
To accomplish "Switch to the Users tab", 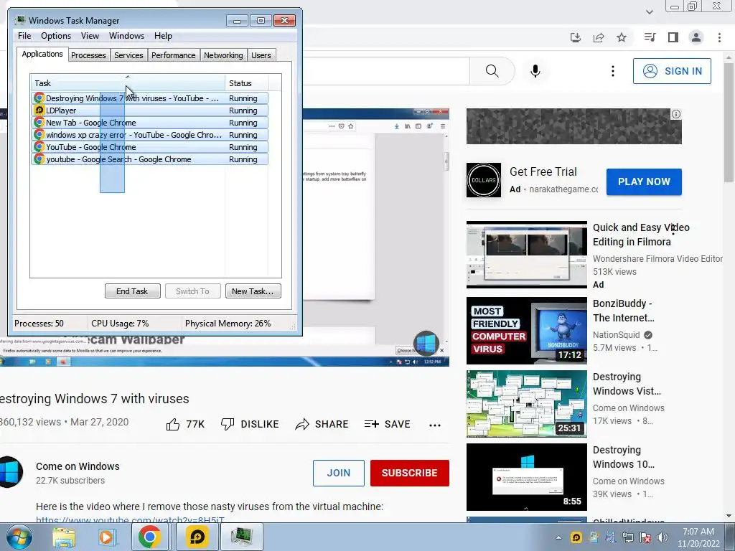I will 261,55.
